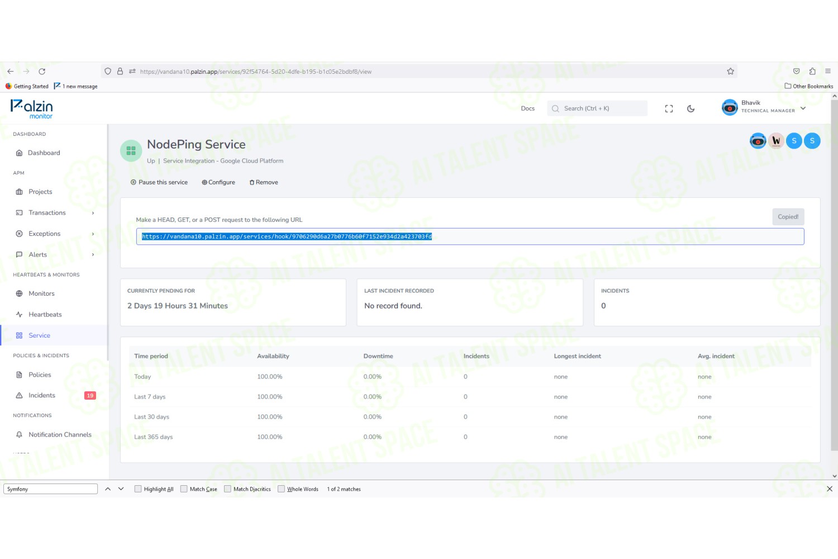
Task: Enable the Highlight All checkbox
Action: tap(138, 489)
